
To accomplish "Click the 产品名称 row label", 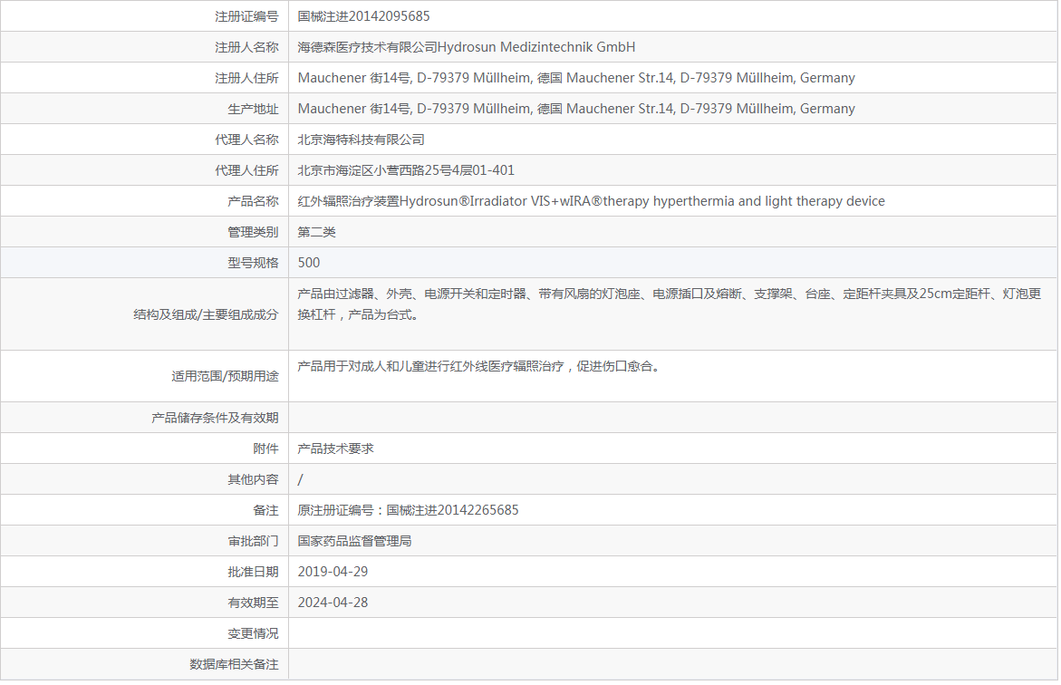I will coord(253,201).
